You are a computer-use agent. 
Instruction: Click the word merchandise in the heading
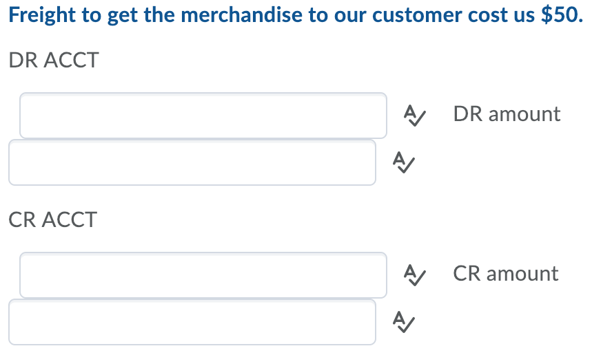point(242,17)
